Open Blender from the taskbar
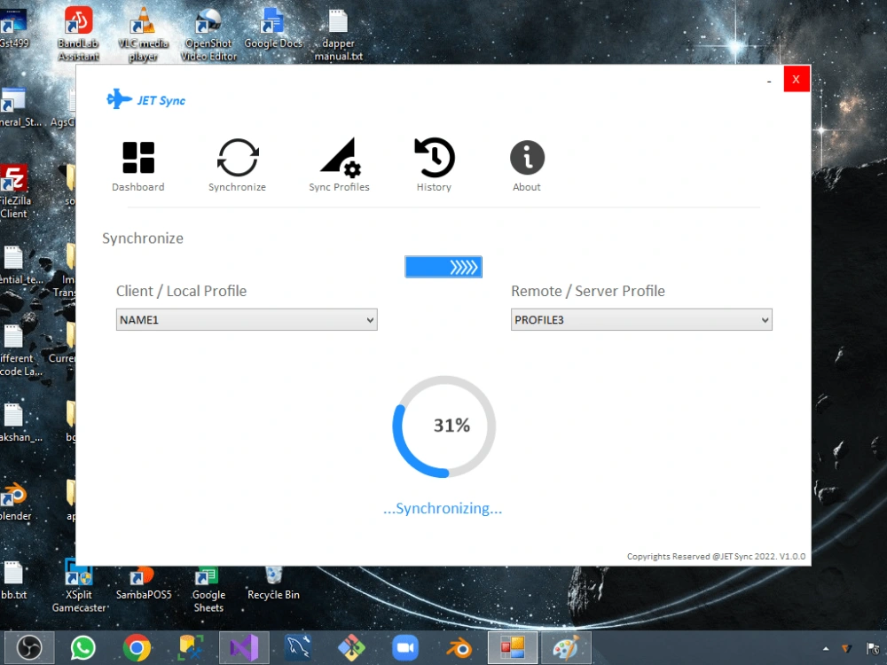 pyautogui.click(x=459, y=647)
